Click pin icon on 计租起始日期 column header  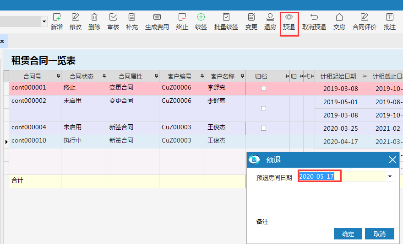click(x=364, y=76)
